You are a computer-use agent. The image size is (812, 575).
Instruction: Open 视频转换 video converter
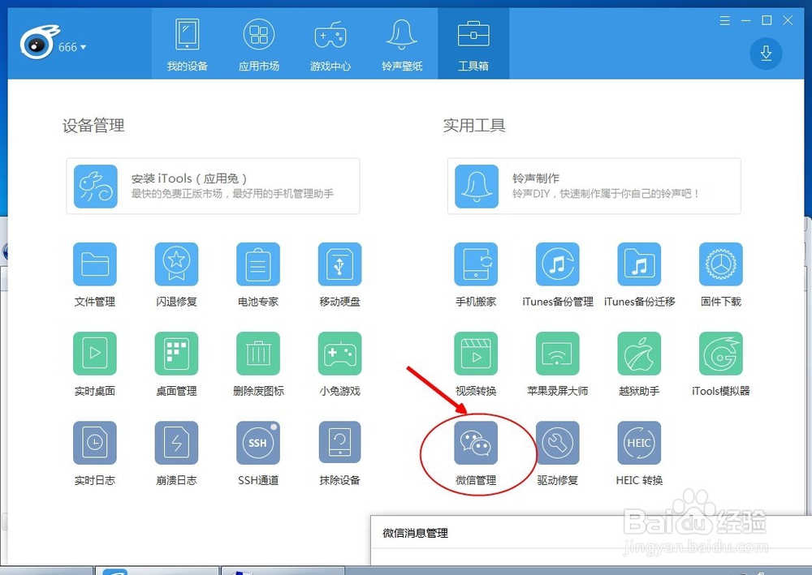(476, 354)
